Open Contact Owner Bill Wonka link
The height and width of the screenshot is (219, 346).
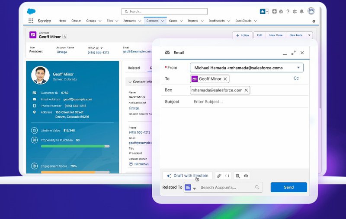141,164
